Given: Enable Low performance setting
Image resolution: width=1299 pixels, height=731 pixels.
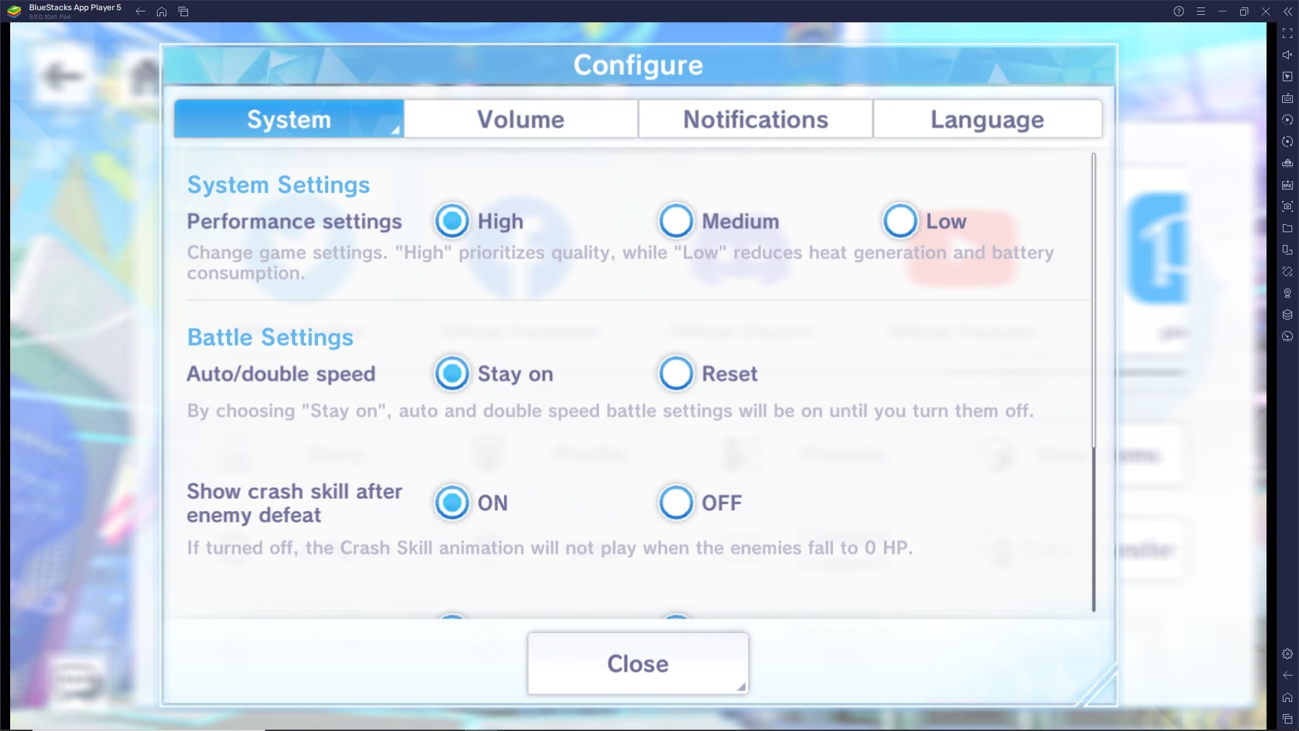Looking at the screenshot, I should click(x=898, y=221).
